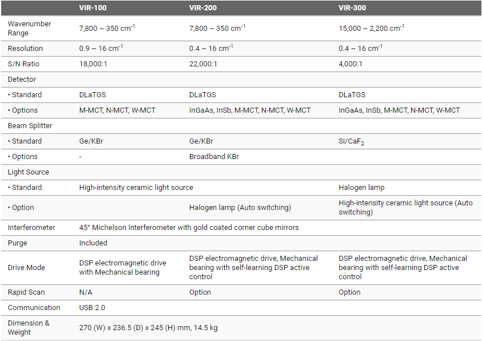
Task: Click the VIR-100 column header
Action: click(x=93, y=8)
